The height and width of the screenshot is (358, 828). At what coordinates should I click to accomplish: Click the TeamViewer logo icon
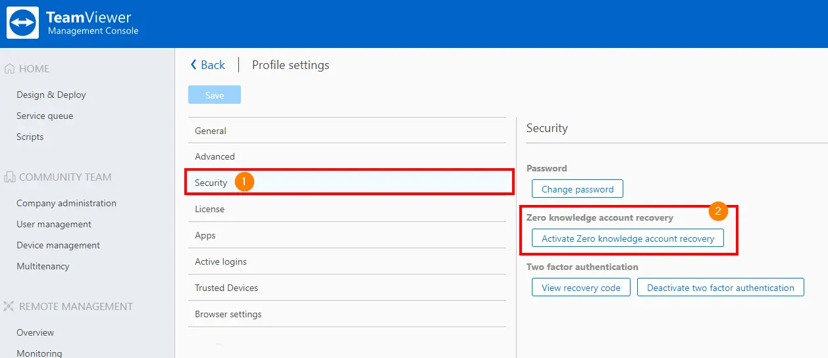pos(23,23)
